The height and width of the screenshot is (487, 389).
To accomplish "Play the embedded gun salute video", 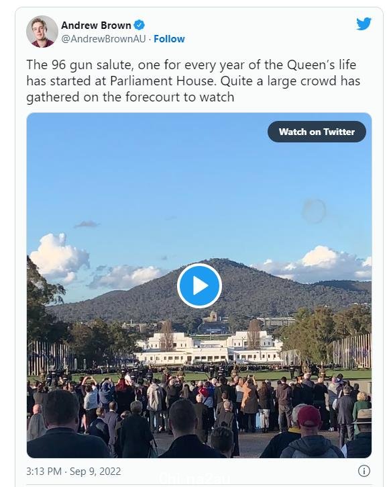I will 199,285.
